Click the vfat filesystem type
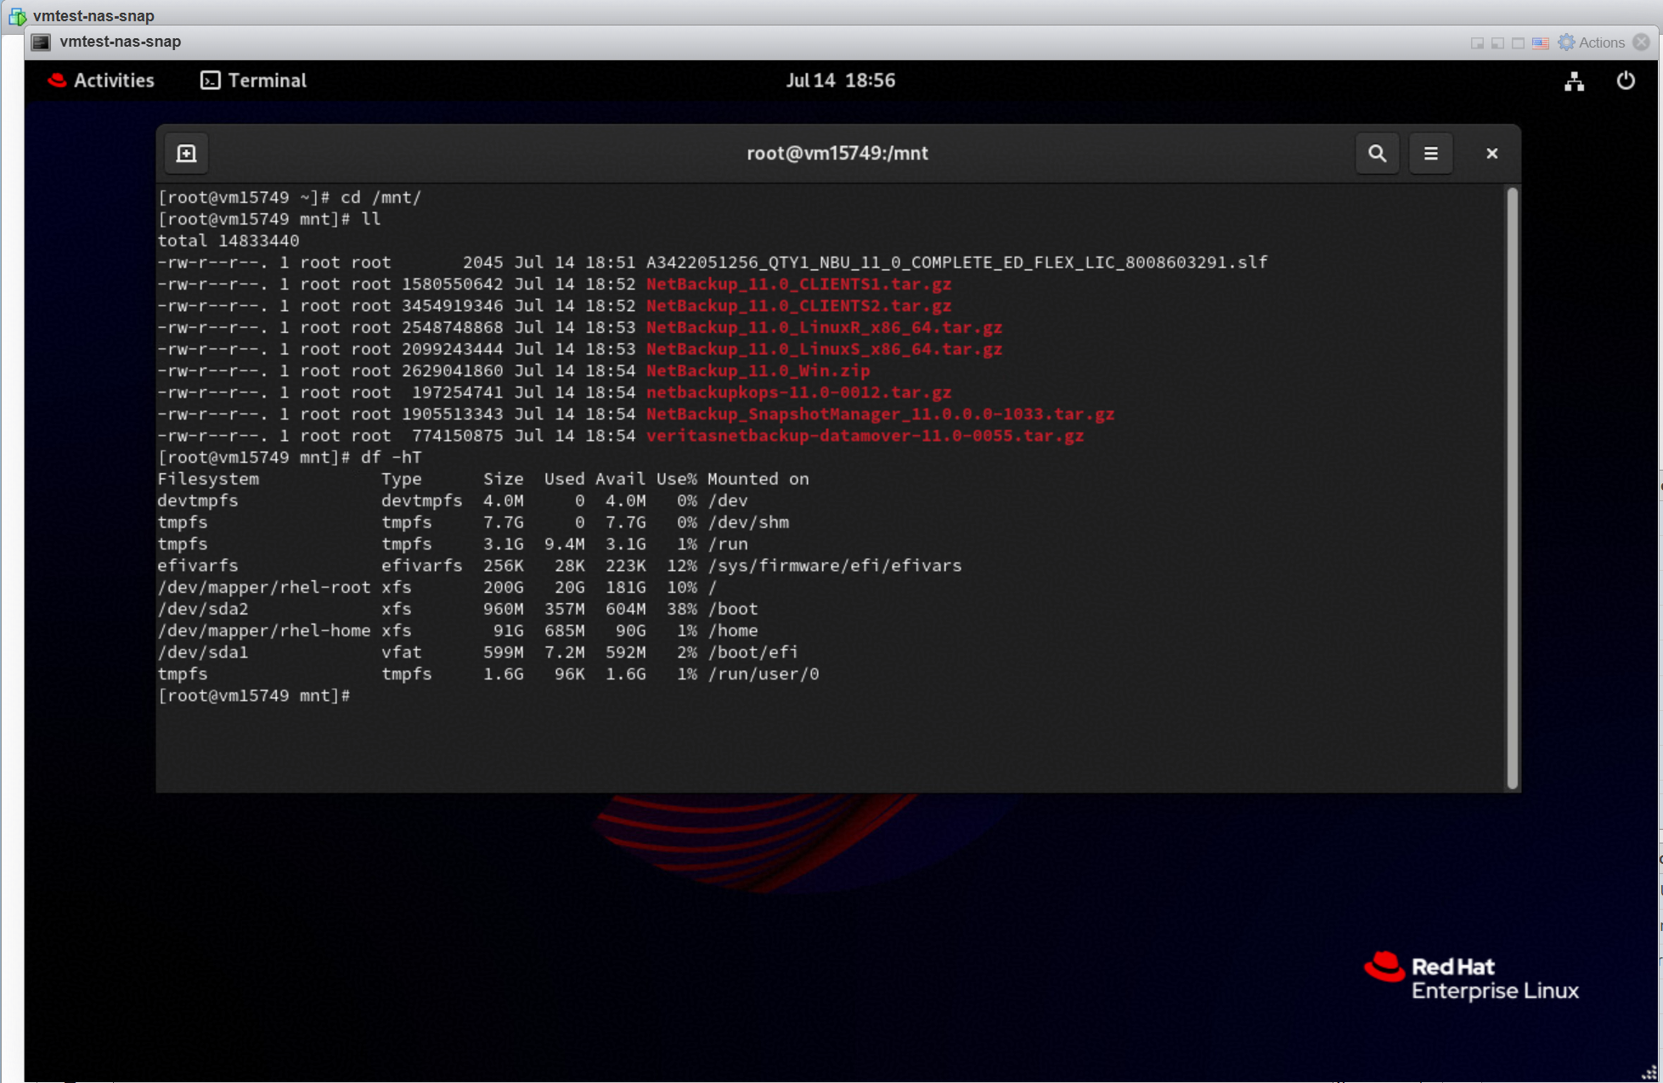The width and height of the screenshot is (1663, 1083). pyautogui.click(x=401, y=652)
